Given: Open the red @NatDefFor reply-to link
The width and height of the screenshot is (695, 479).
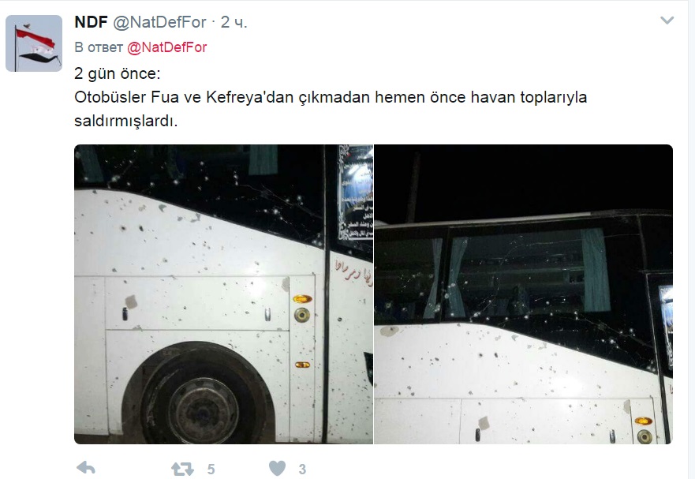Looking at the screenshot, I should click(167, 47).
